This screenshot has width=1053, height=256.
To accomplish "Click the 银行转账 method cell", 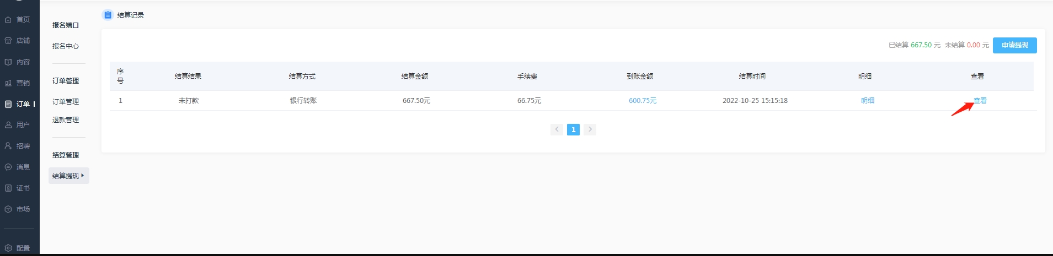I will click(303, 101).
